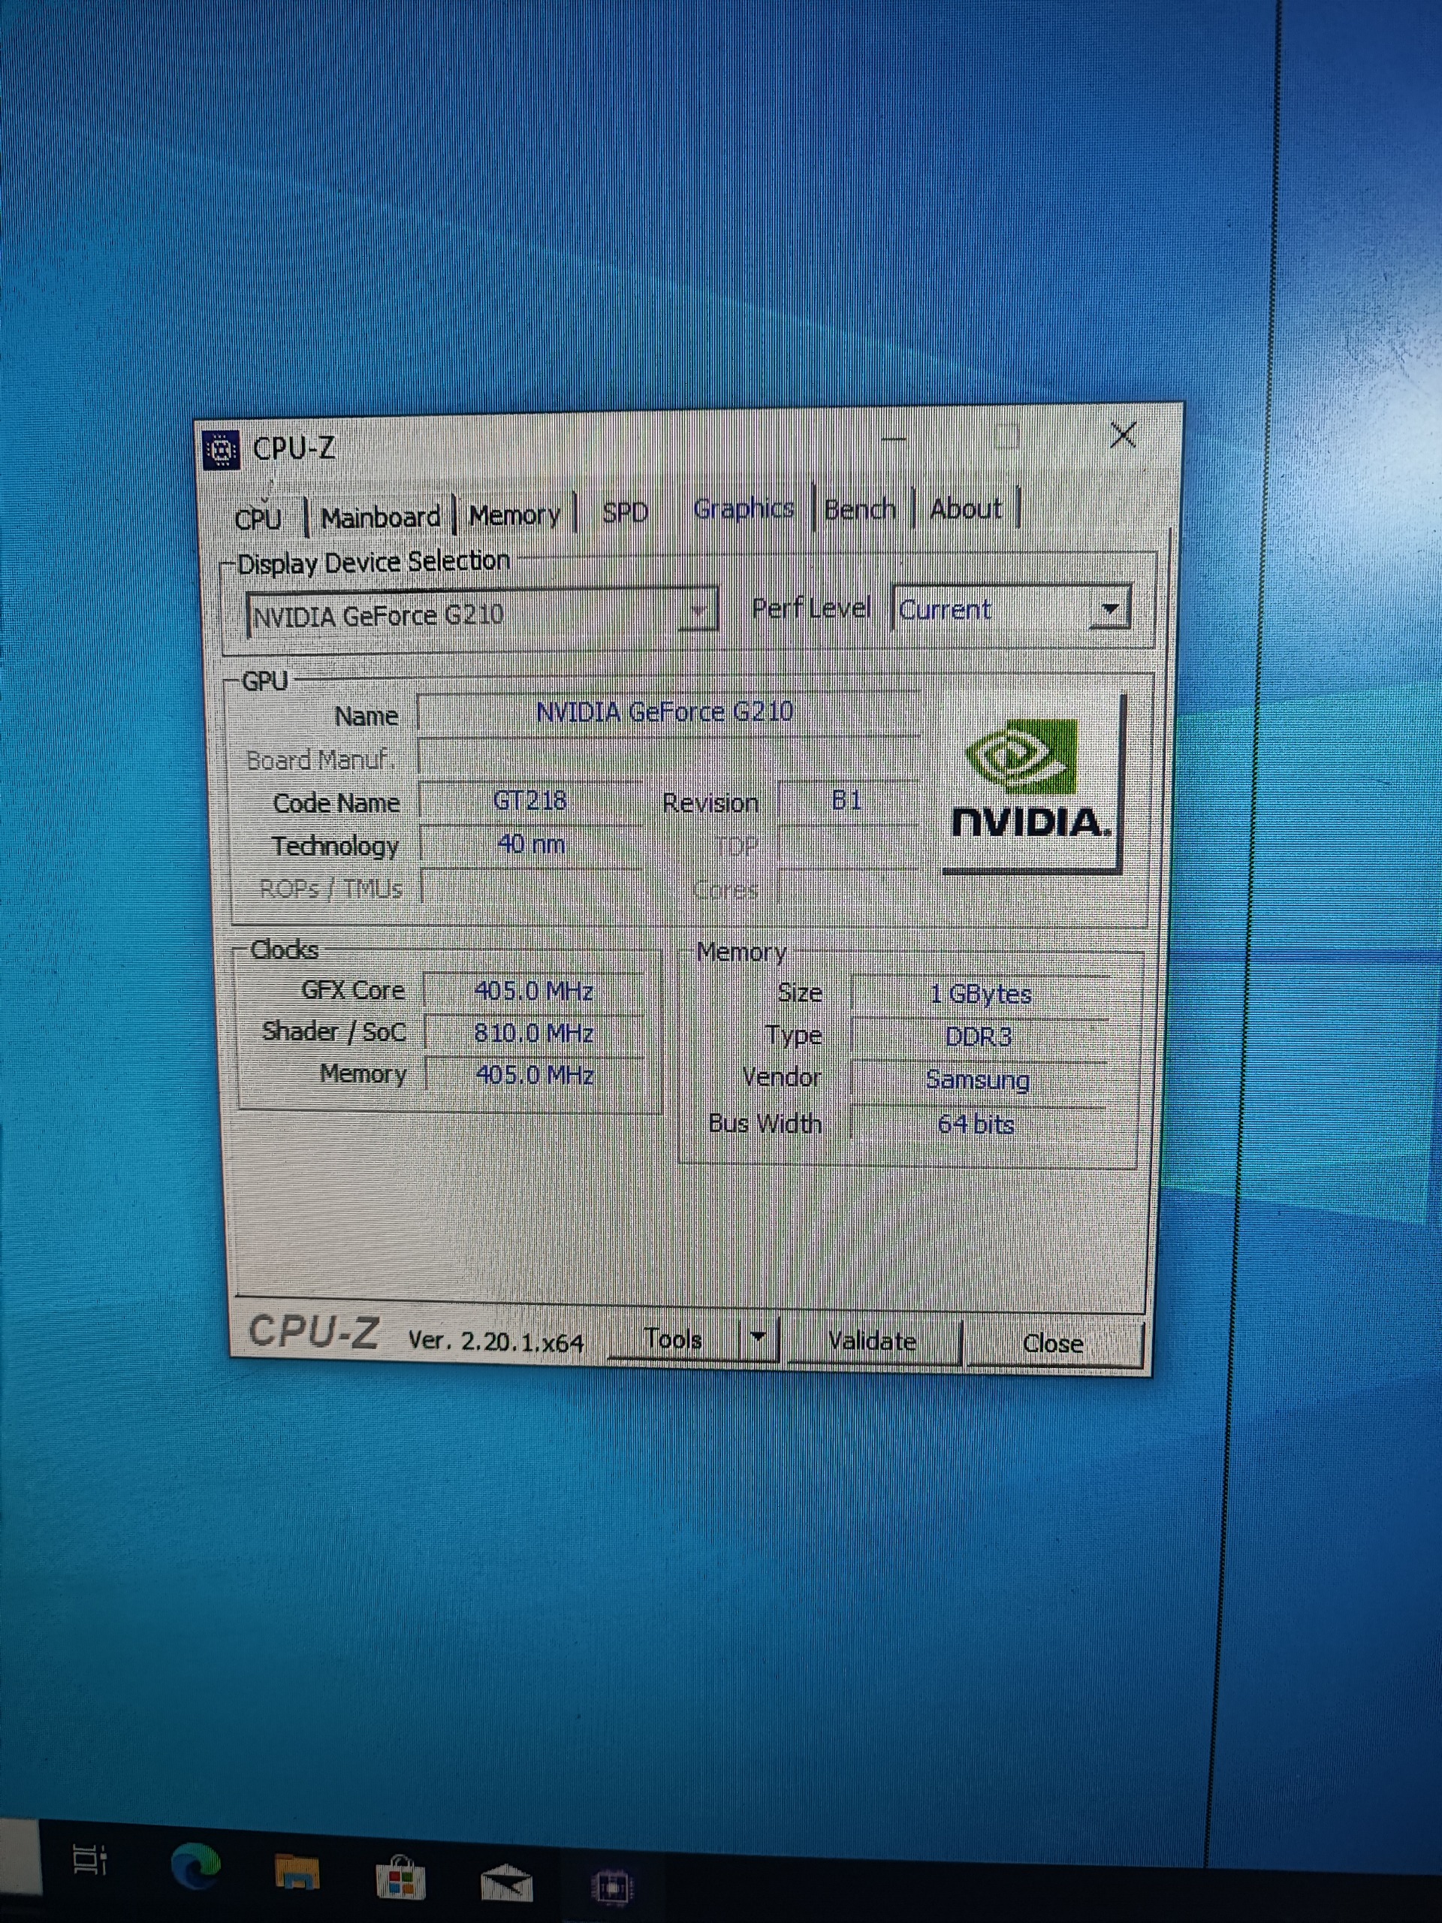Click the CPU-Z icon in the taskbar
Screen dimensions: 1442x1923
[x=612, y=1888]
